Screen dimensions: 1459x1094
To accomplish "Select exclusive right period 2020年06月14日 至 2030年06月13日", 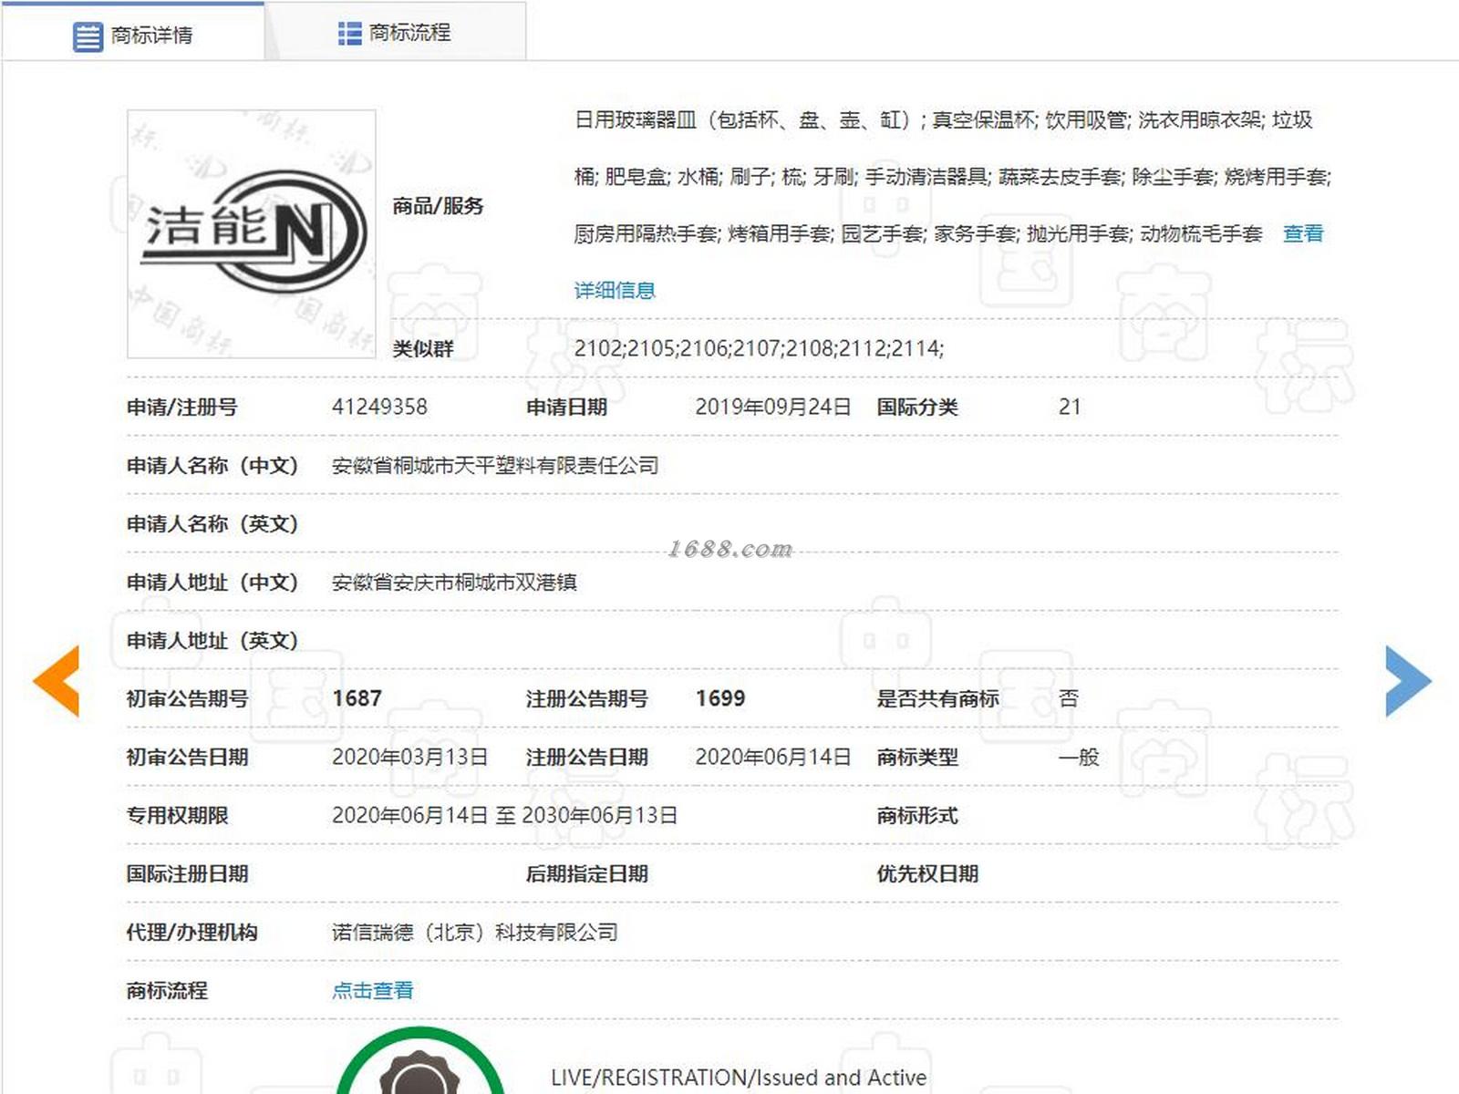I will pos(504,815).
